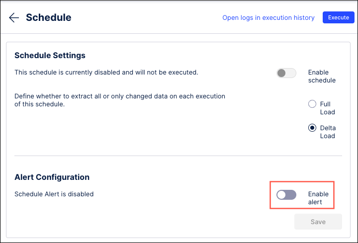Switch on the Enable alert toggle

click(286, 195)
